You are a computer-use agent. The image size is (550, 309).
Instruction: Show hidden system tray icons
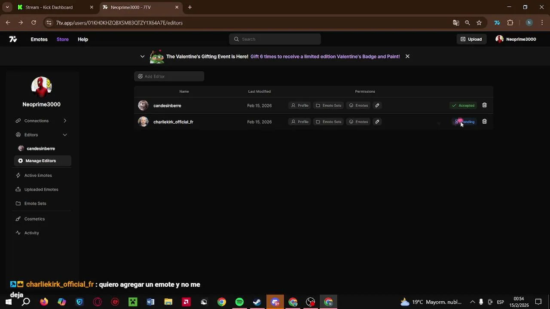click(x=472, y=302)
